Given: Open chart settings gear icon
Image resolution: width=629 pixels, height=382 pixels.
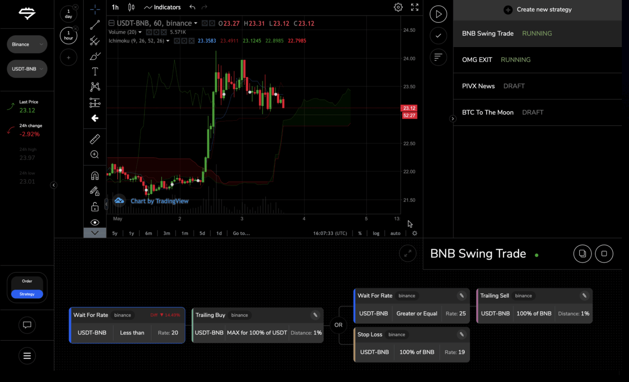Looking at the screenshot, I should (398, 7).
